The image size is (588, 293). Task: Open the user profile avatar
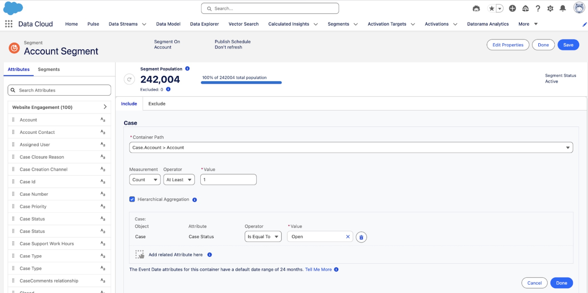579,8
